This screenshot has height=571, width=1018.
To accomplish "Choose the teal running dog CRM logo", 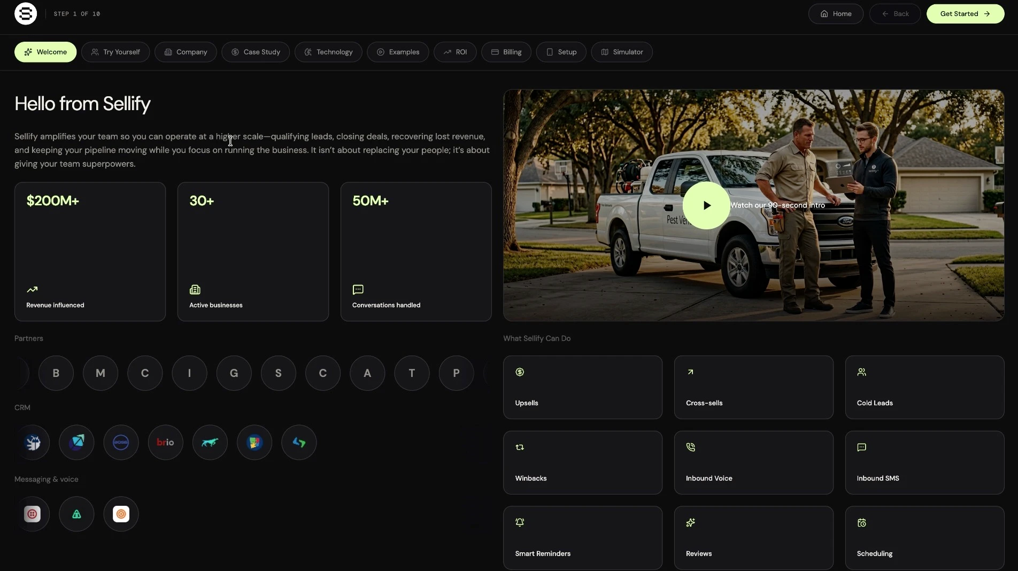I will [x=210, y=443].
